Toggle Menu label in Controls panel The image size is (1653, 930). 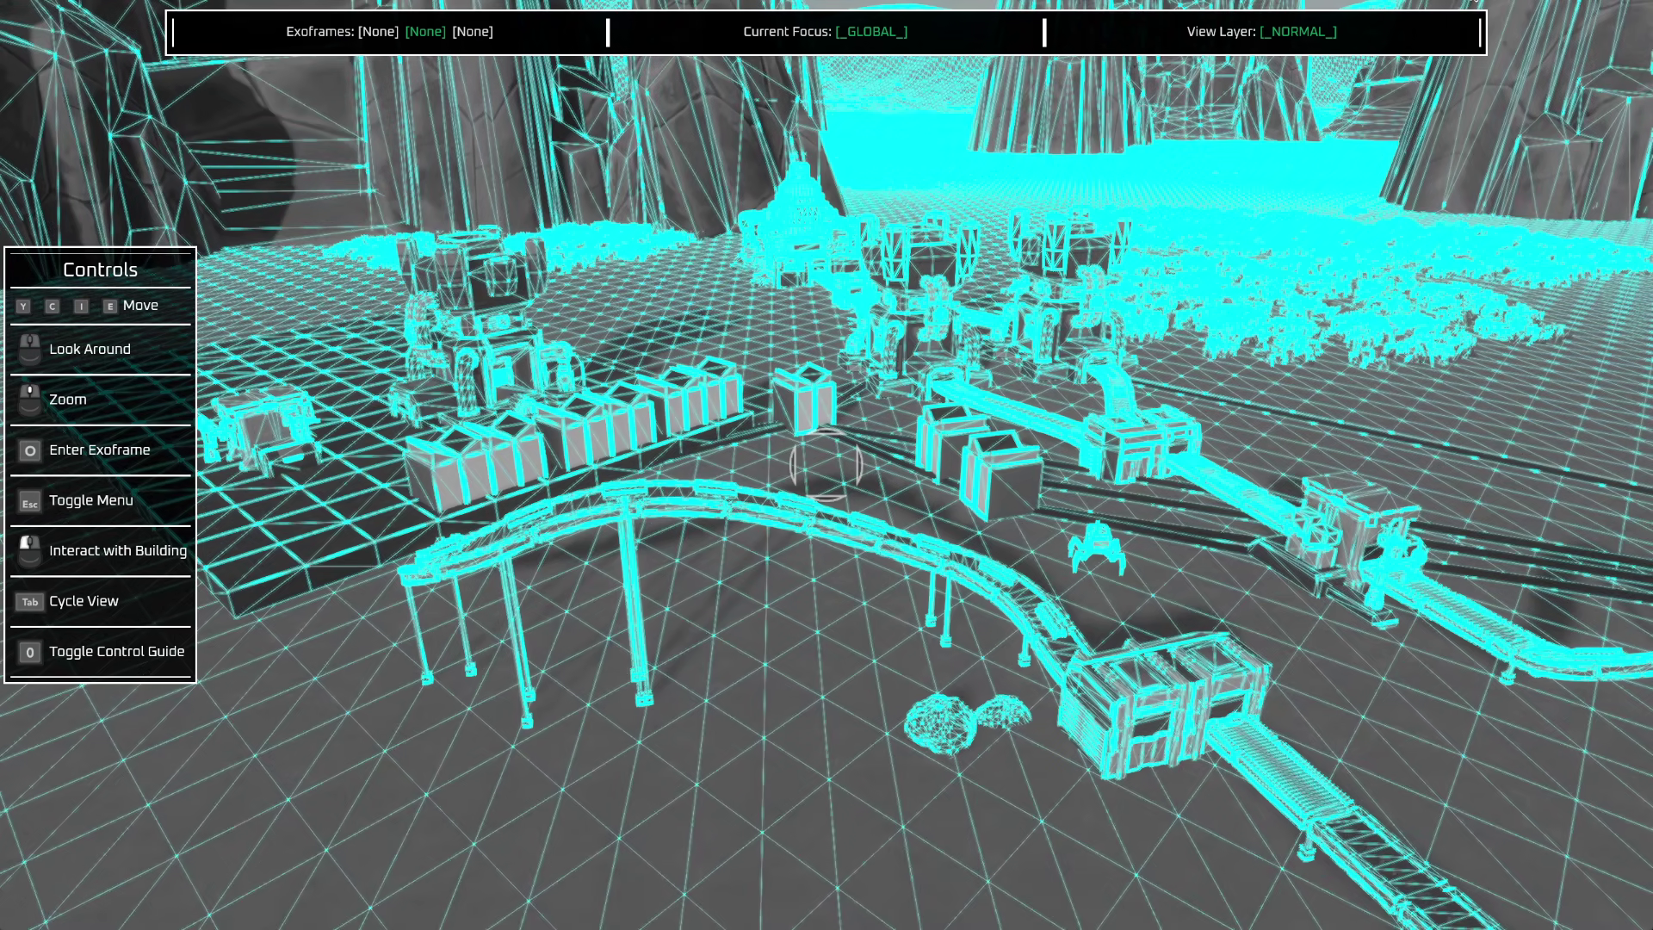point(91,500)
